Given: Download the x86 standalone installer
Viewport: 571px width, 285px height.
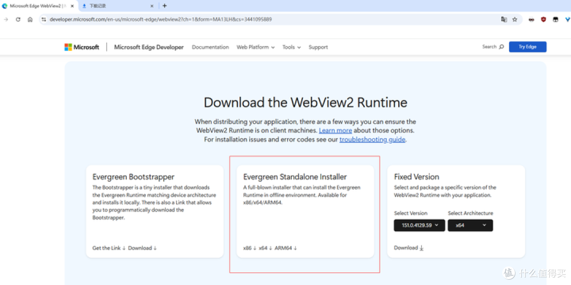Looking at the screenshot, I should [250, 248].
